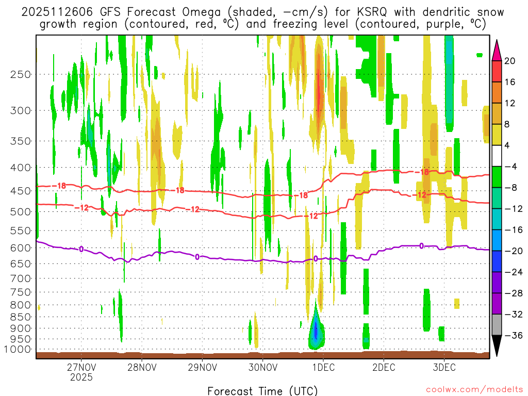Screen dimensions: 528x396
Task: Click the 250 pressure level label
Action: pos(21,74)
